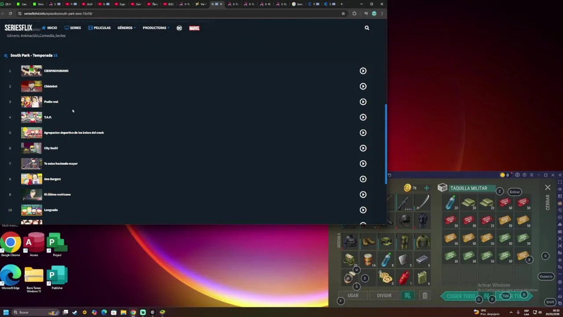The height and width of the screenshot is (317, 563).
Task: Open Microsoft Store from the taskbar
Action: click(x=114, y=312)
